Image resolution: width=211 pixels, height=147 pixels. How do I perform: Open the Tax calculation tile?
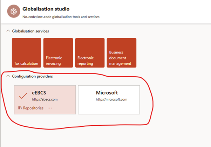pyautogui.click(x=27, y=52)
